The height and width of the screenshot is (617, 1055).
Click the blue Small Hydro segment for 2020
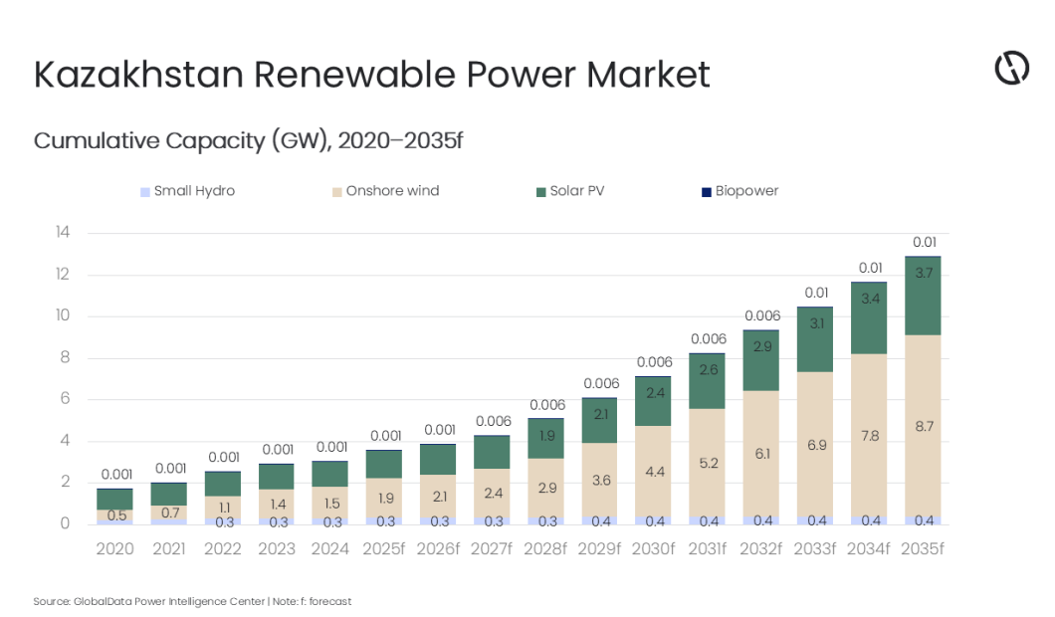pos(115,521)
